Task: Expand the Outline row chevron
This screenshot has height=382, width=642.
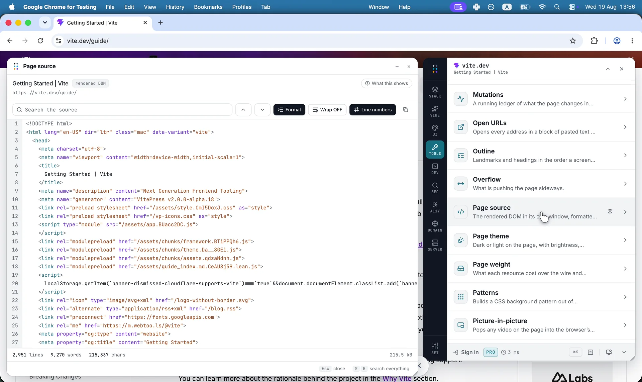Action: pyautogui.click(x=625, y=155)
